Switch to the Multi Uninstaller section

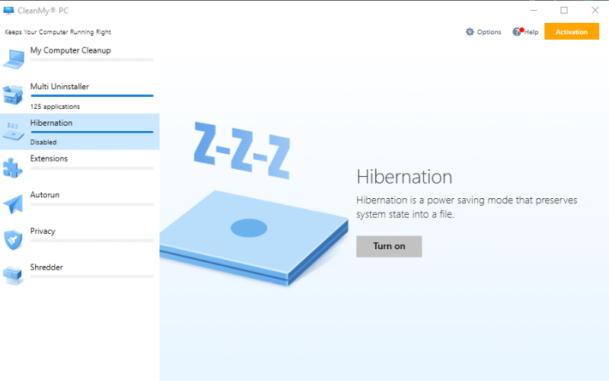(59, 87)
